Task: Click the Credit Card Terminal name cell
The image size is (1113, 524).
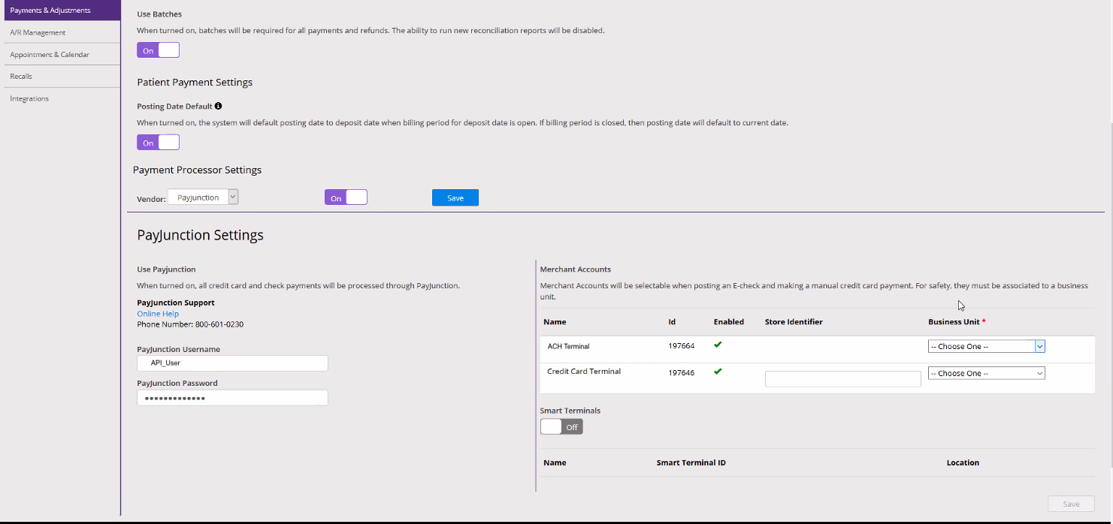Action: coord(584,371)
